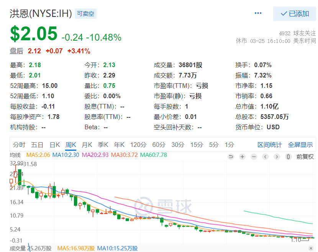Screen dimensions: 318x252
Task: Zoom in the chart with plus icon
Action: pyautogui.click(x=242, y=156)
